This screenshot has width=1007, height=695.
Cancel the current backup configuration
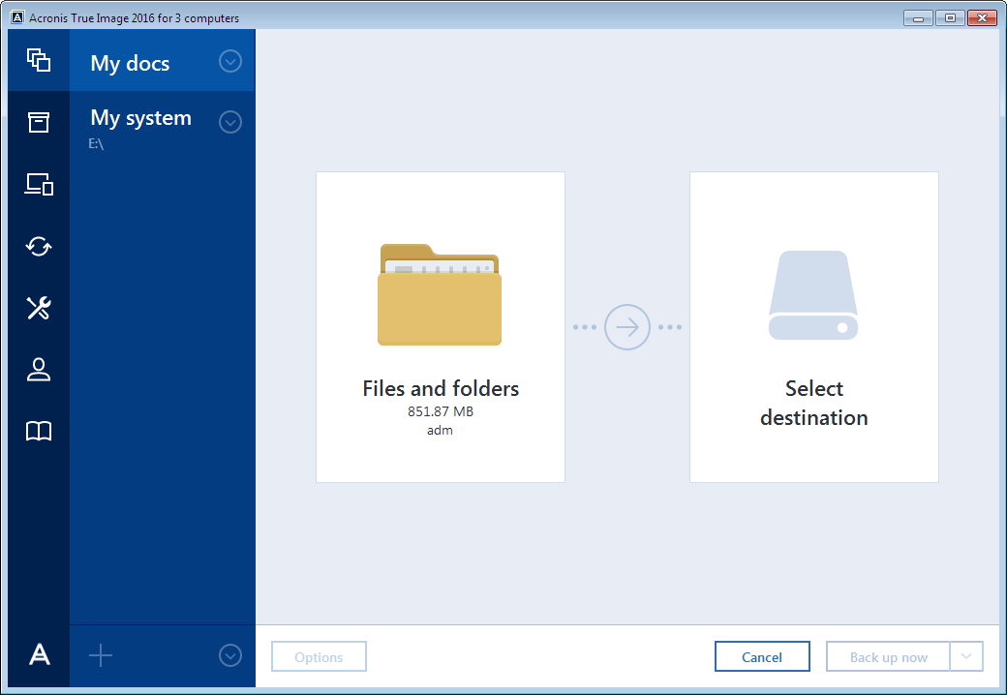click(762, 655)
